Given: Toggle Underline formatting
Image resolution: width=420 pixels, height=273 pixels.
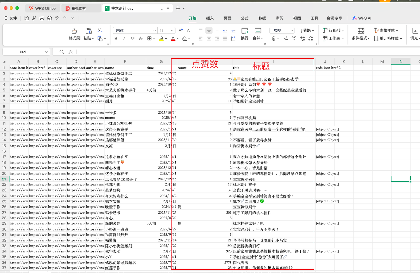Looking at the screenshot, I should click(x=133, y=39).
